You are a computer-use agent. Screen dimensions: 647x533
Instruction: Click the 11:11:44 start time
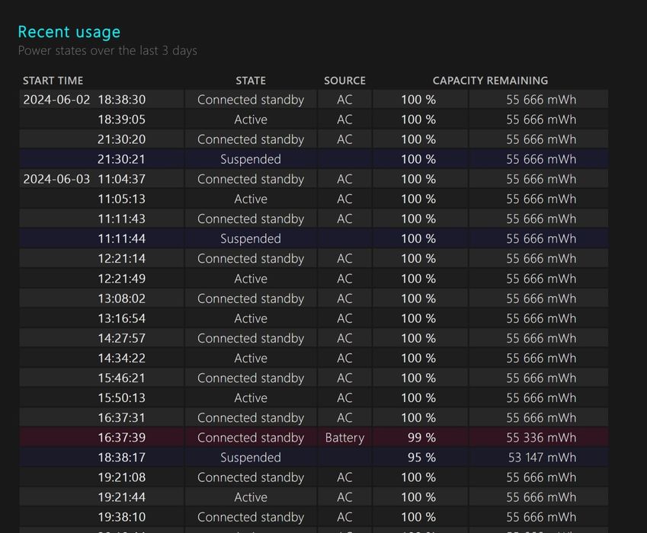pos(122,238)
